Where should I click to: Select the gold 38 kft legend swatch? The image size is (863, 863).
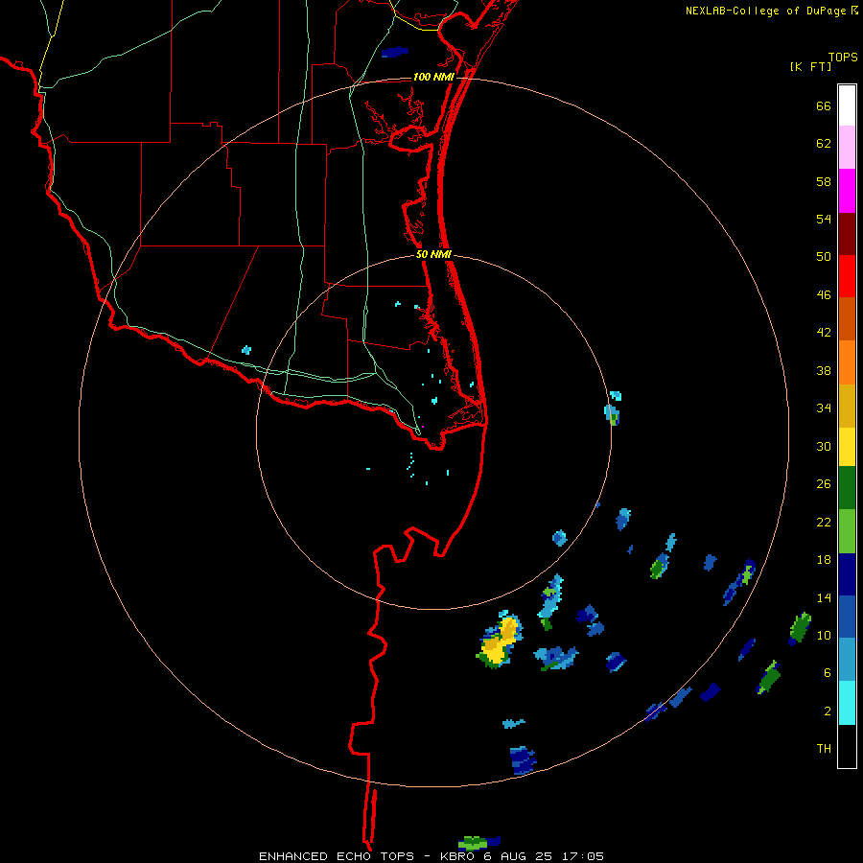tap(847, 406)
